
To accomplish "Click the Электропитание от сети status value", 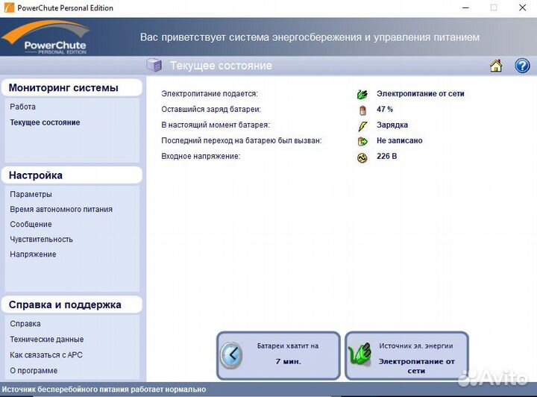I will click(420, 93).
